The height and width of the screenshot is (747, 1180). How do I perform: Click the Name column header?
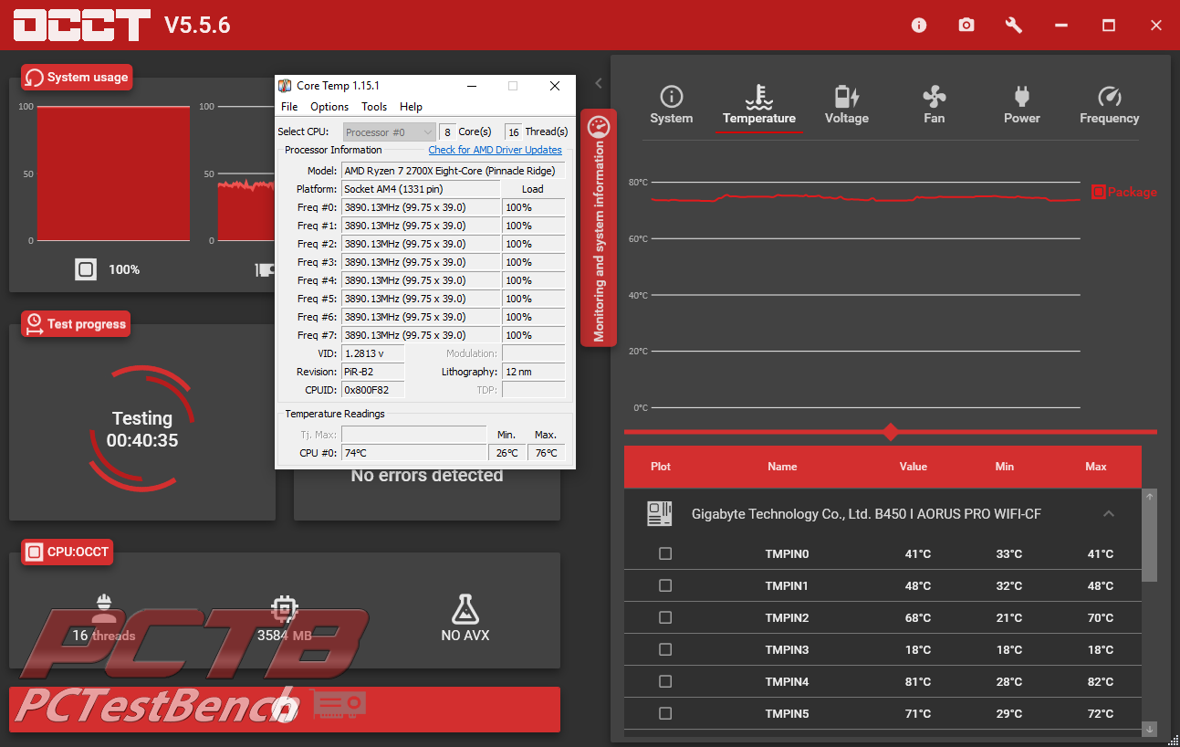click(782, 467)
